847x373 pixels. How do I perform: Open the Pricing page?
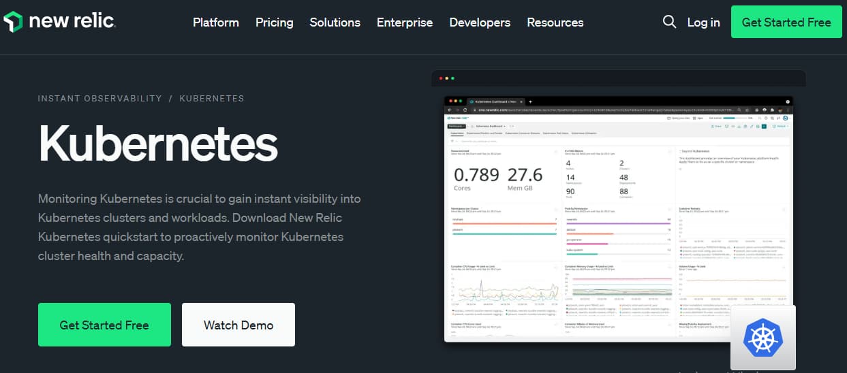(275, 22)
